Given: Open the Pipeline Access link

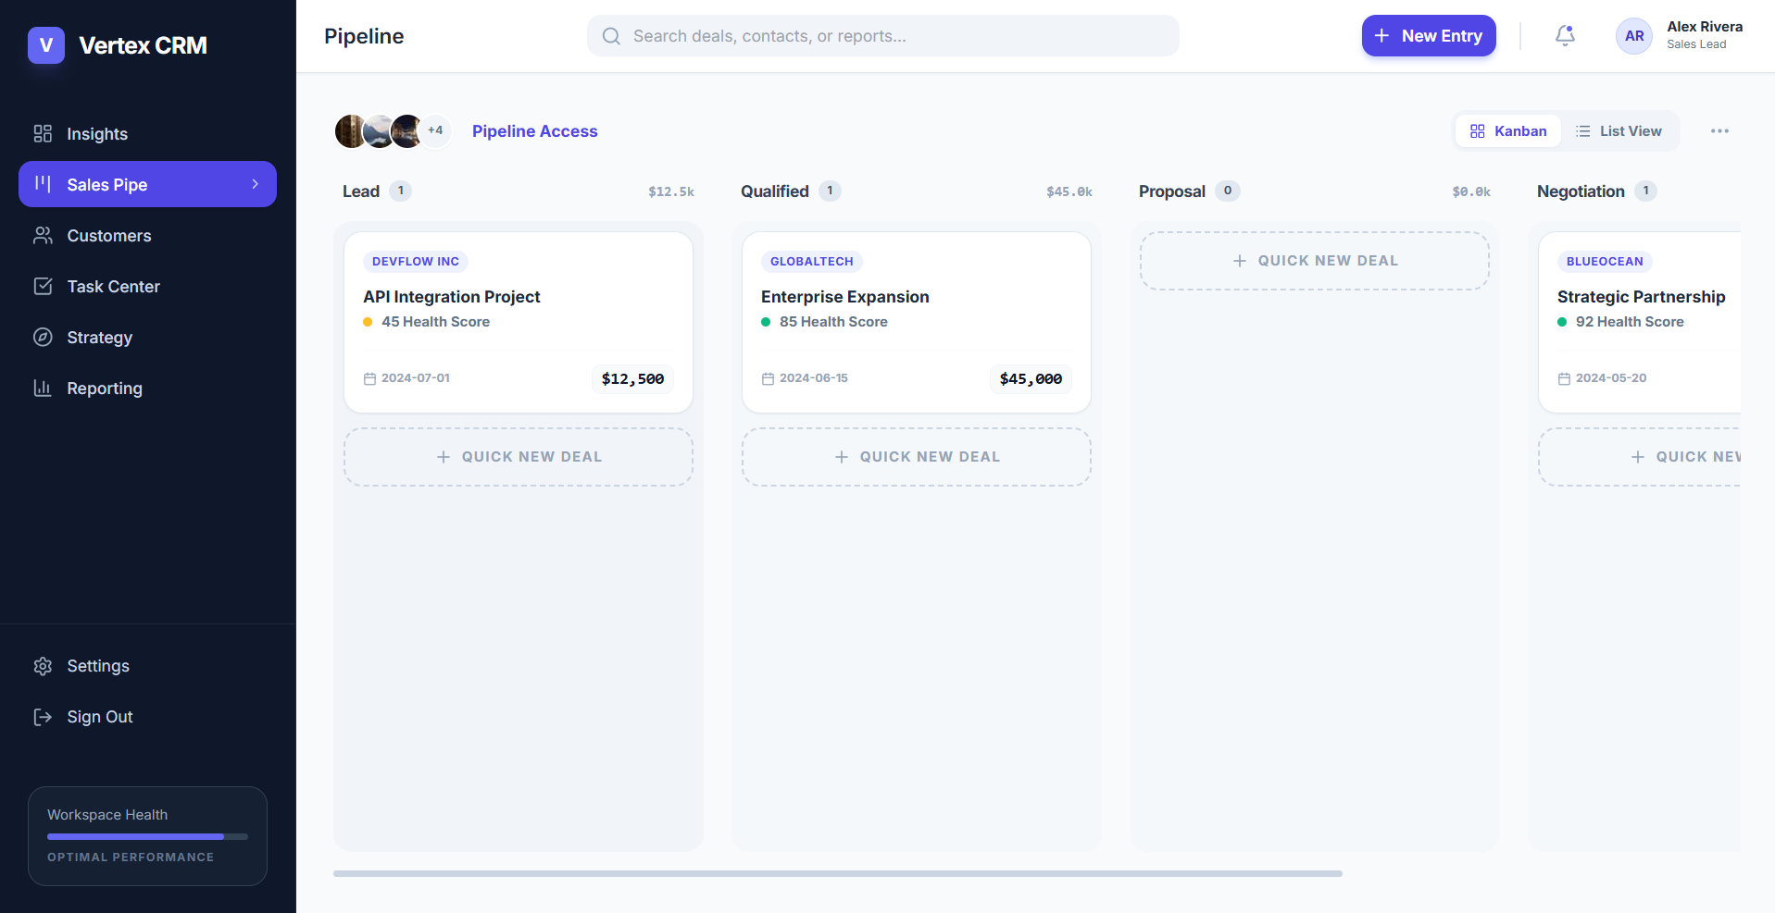Looking at the screenshot, I should (534, 131).
